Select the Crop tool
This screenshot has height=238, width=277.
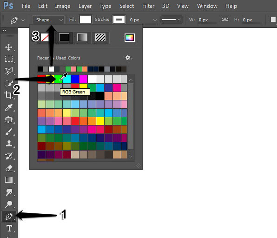(x=8, y=95)
